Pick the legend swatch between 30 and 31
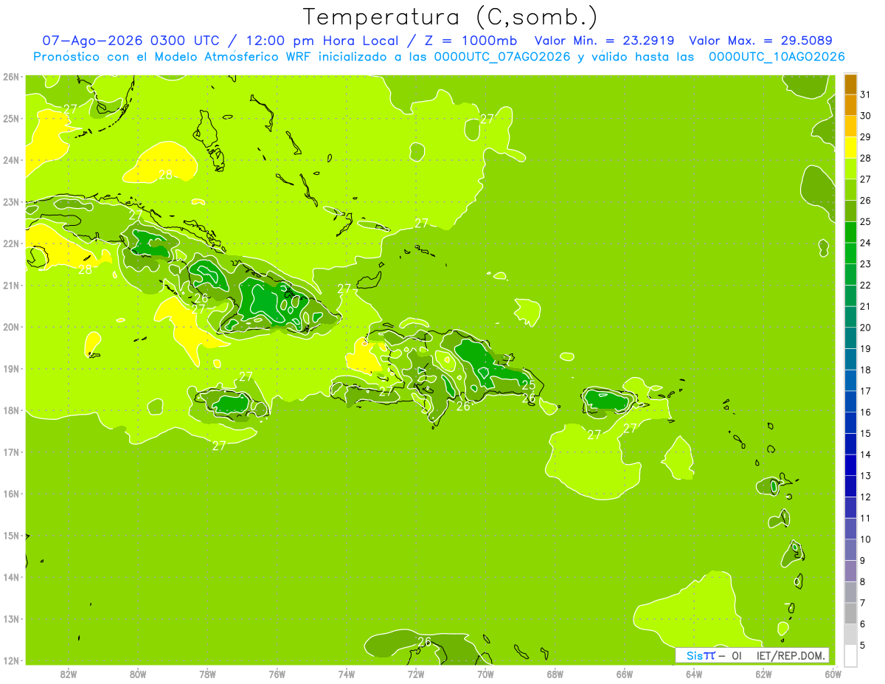The image size is (885, 684). 851,105
